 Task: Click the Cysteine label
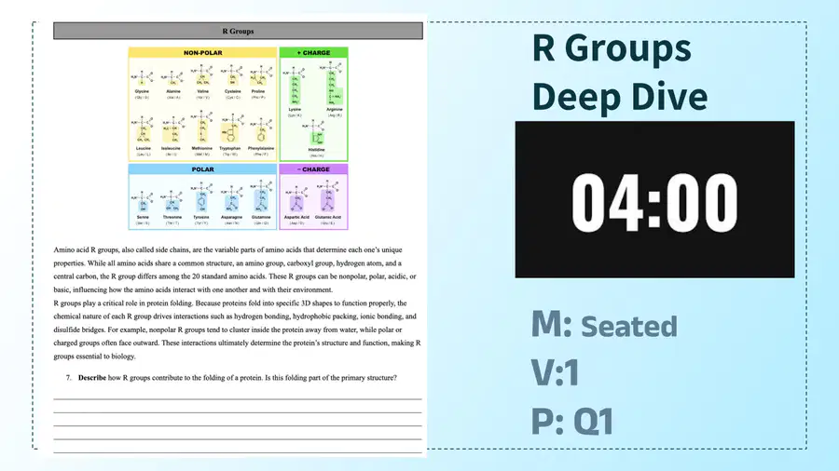click(x=233, y=91)
